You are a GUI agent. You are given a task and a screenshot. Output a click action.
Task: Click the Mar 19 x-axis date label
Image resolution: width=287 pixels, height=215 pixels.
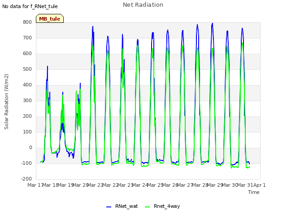[66, 185]
